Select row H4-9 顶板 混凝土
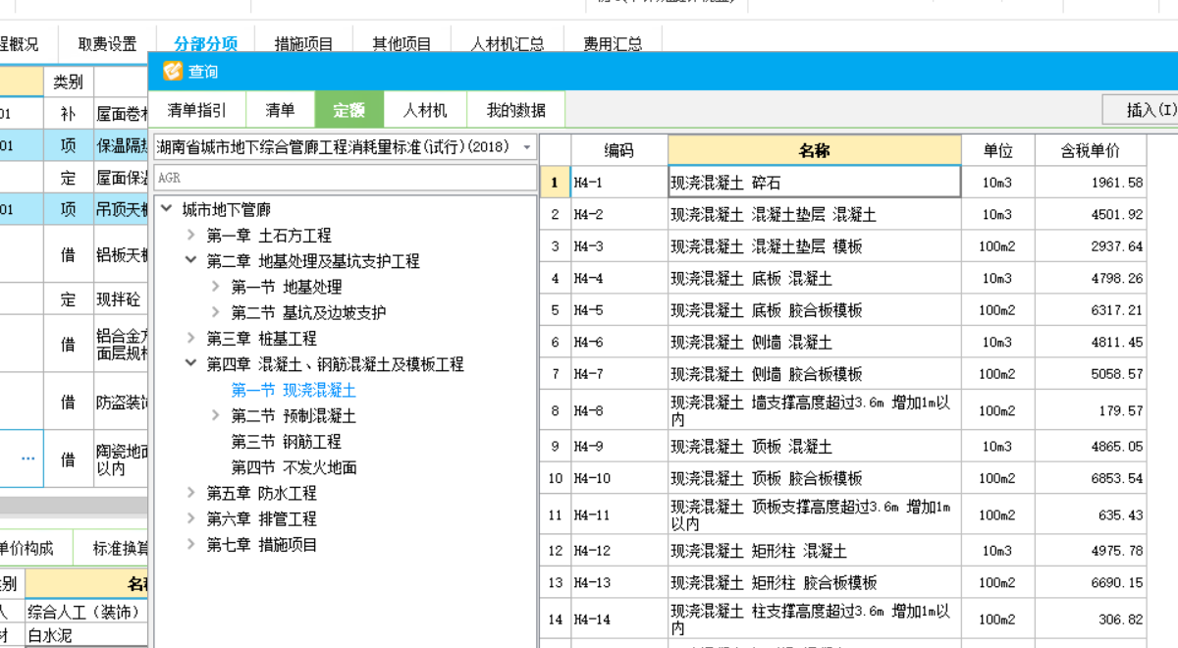 pos(843,447)
